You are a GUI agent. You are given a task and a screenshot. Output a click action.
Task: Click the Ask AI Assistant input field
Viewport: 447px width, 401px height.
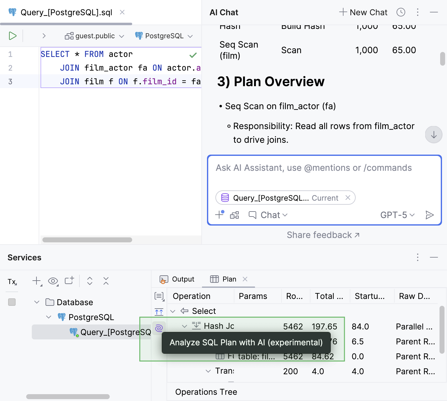click(x=313, y=168)
